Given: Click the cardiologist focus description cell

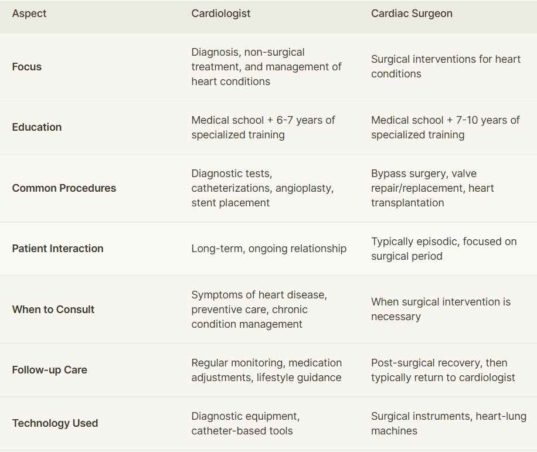Looking at the screenshot, I should click(x=266, y=67).
